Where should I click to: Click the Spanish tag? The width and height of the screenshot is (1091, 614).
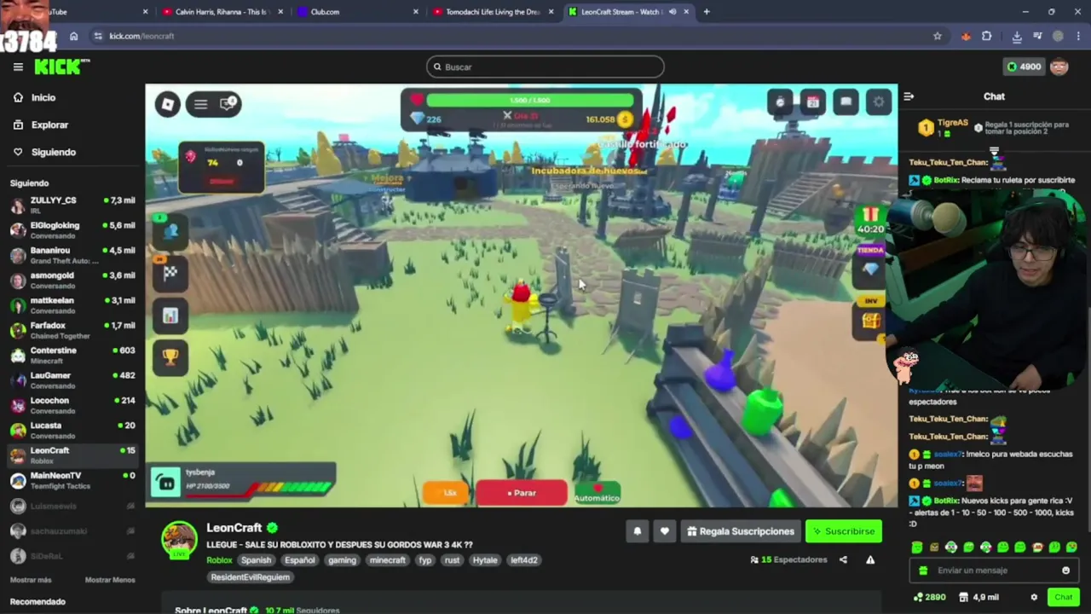256,560
